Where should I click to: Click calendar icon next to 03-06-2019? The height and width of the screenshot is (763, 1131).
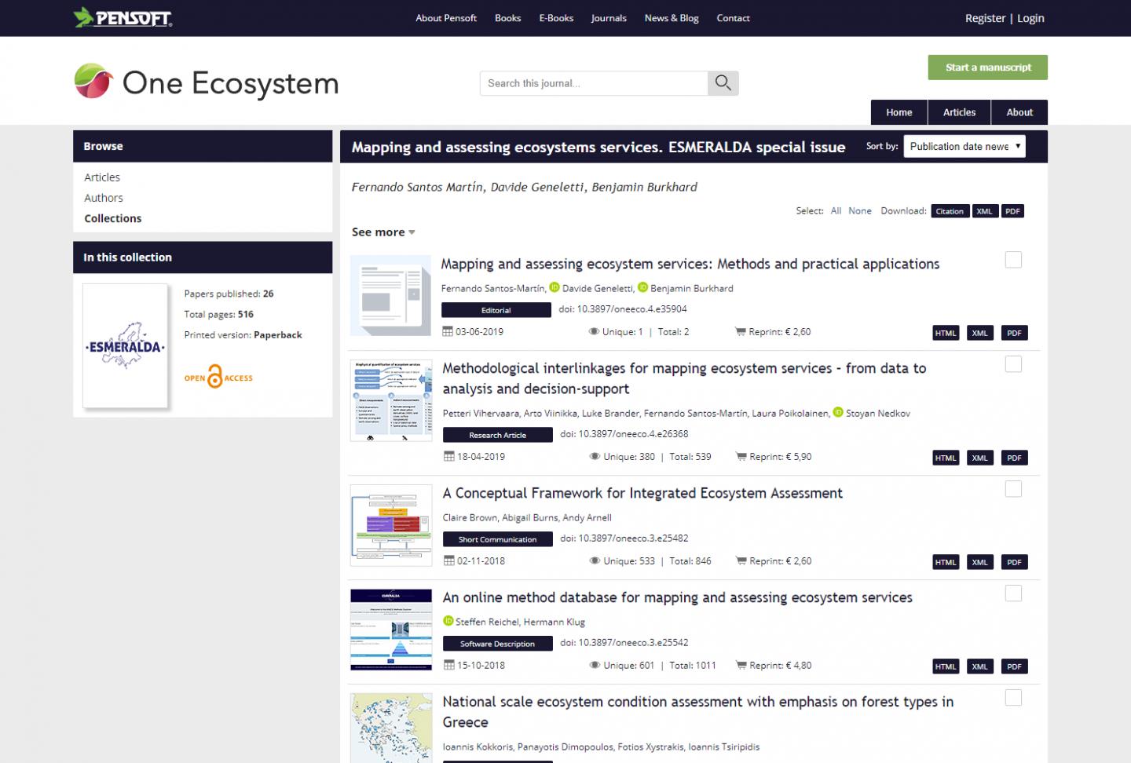448,331
